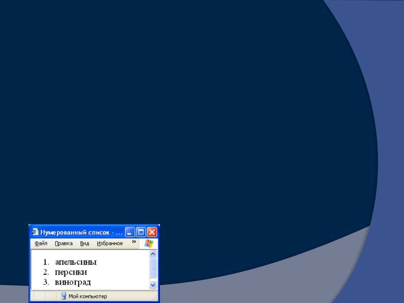The width and height of the screenshot is (404, 303).
Task: Click the scrollbar up arrow
Action: coord(153,254)
